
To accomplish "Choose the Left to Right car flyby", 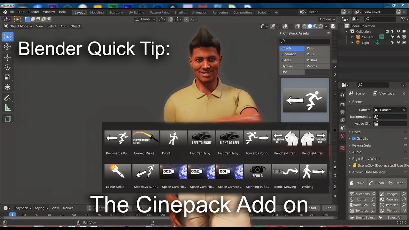I will pos(202,143).
